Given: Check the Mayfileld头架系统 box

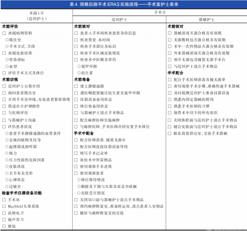Looking at the screenshot, I should (x=4, y=206).
